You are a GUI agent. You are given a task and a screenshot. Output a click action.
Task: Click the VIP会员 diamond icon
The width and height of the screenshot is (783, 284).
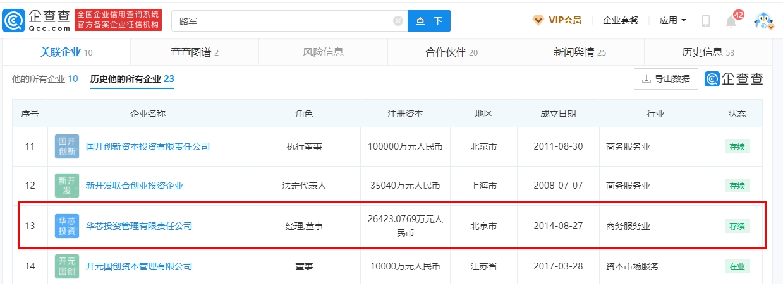(538, 20)
